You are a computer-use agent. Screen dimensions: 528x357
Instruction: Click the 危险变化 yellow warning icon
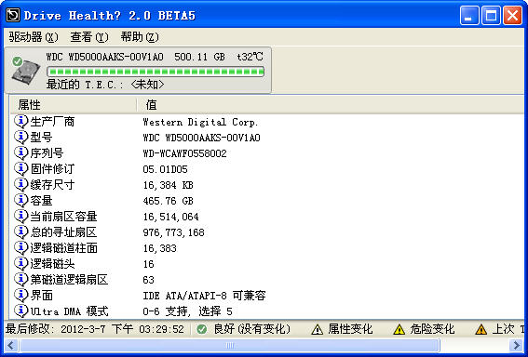pos(399,329)
